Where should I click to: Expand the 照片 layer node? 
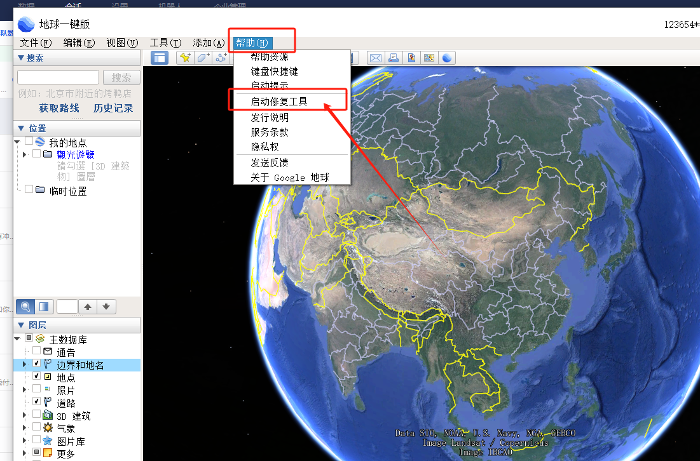point(25,390)
